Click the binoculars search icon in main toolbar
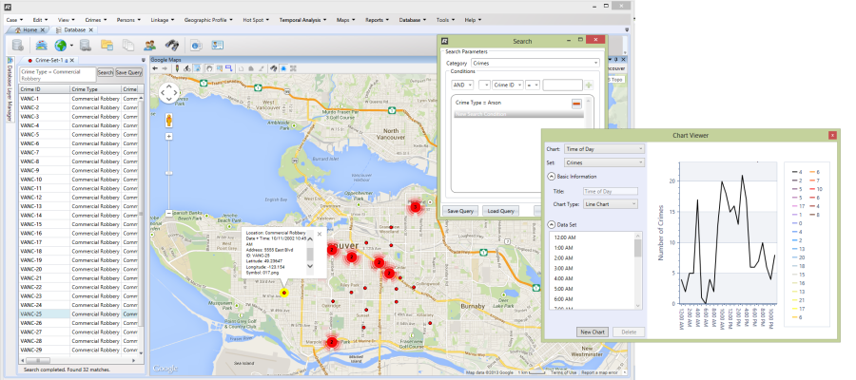This screenshot has width=856, height=380. (x=171, y=46)
